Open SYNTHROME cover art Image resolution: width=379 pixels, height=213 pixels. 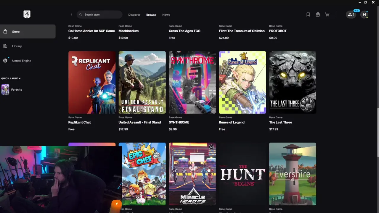point(192,82)
